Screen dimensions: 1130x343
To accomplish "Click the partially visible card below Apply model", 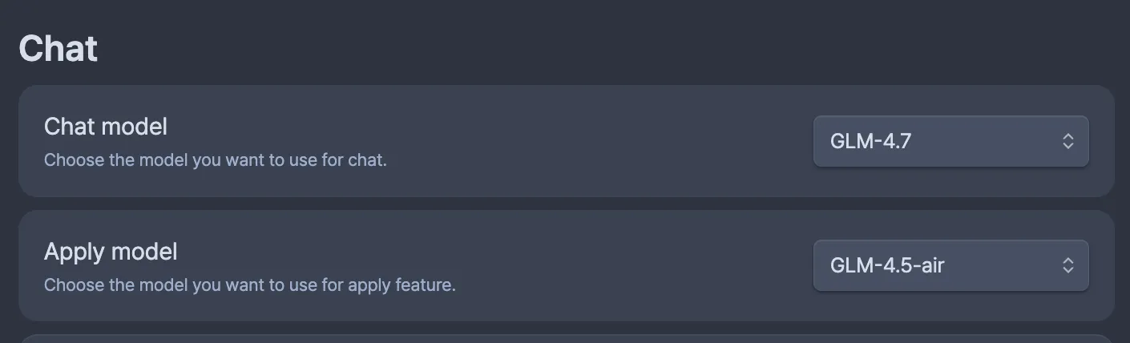I will point(561,338).
